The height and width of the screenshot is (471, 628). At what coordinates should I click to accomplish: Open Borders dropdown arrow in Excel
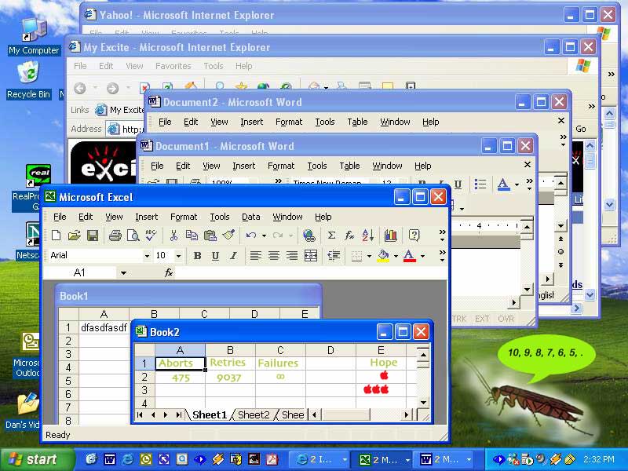(x=369, y=256)
